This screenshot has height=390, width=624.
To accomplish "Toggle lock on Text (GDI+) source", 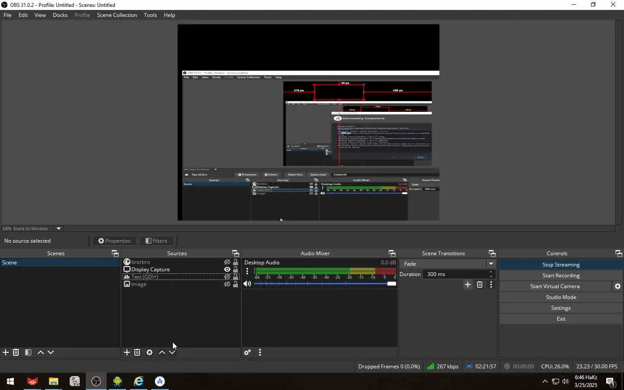I will point(236,277).
